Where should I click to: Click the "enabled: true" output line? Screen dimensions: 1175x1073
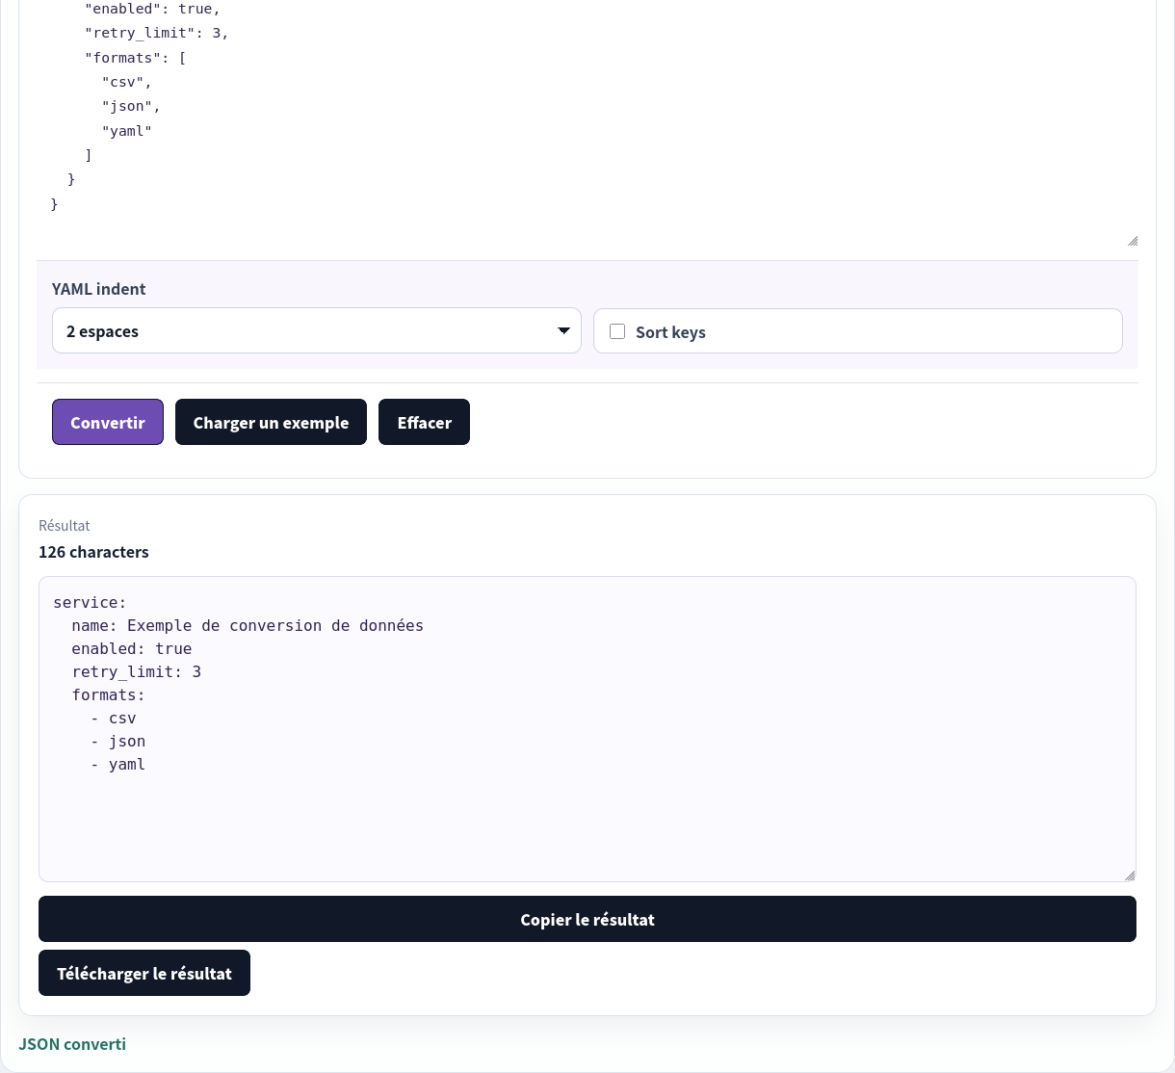(132, 649)
